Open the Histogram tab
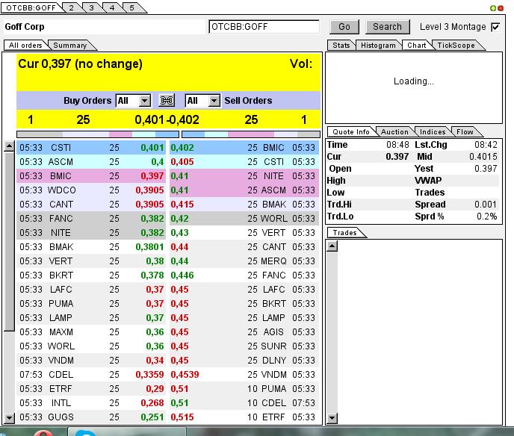 (378, 46)
